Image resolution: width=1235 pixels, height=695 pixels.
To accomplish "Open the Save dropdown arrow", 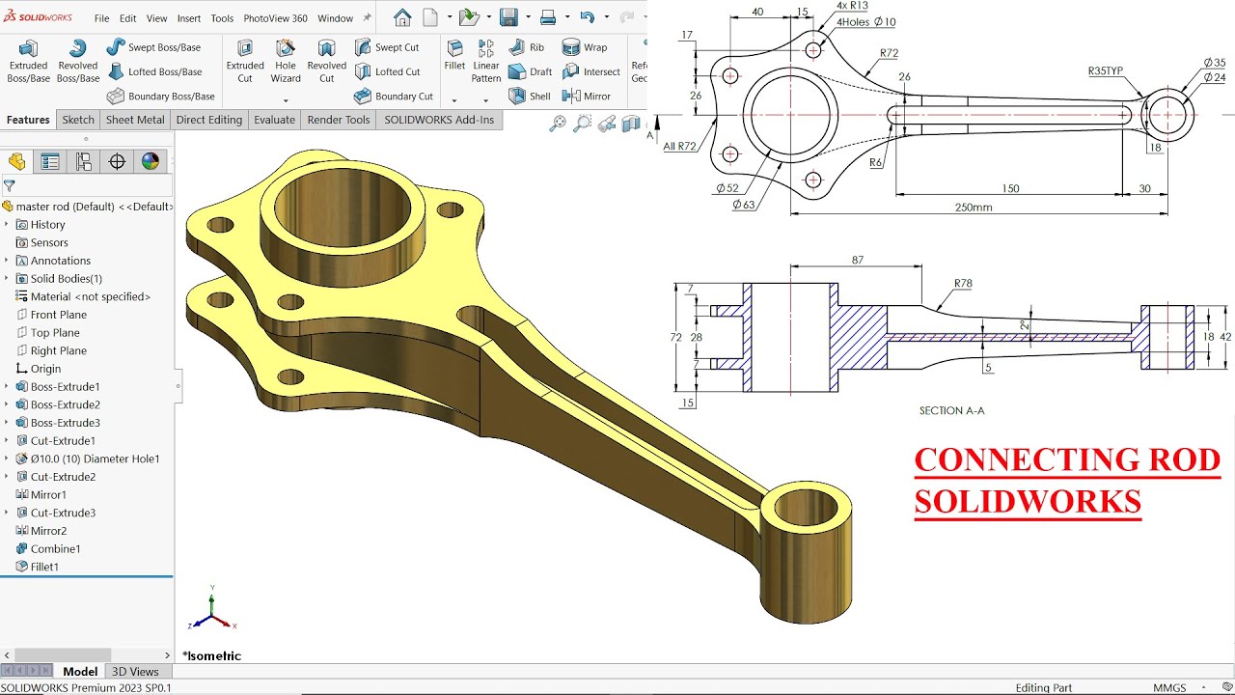I will pos(526,17).
